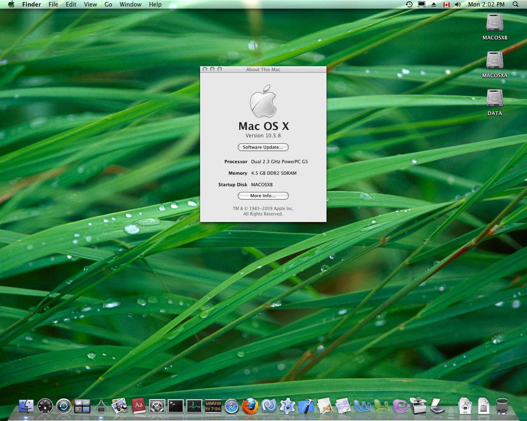Launch Microsoft Entourage from the dock
Screen dimensions: 527x421
point(400,406)
